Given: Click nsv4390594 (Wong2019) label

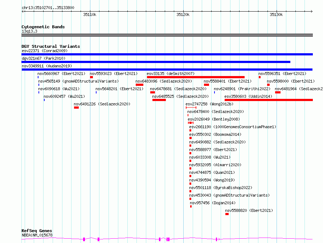Looking at the screenshot, I should coord(212,180).
